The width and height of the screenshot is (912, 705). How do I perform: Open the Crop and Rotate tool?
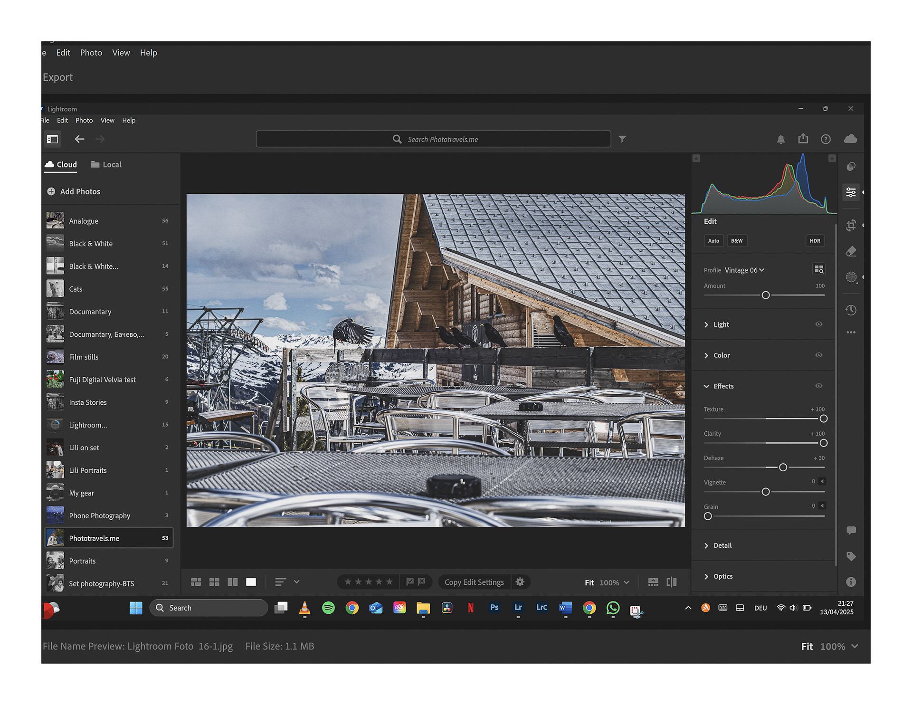click(x=851, y=225)
